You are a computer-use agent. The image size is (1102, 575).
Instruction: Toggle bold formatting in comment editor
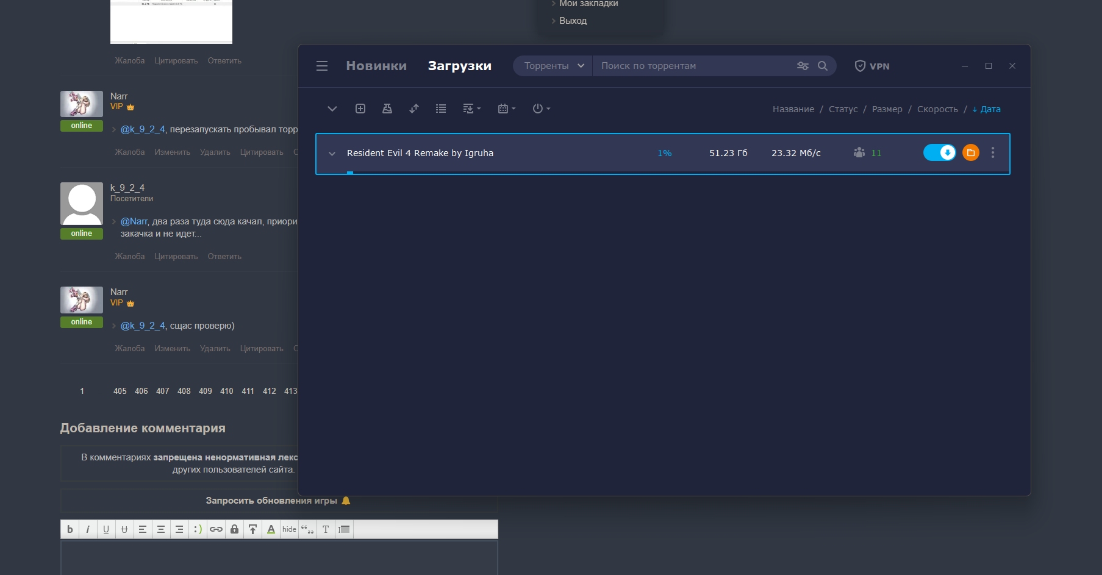70,529
